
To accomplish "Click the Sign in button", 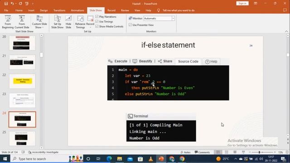I will 242,4.
